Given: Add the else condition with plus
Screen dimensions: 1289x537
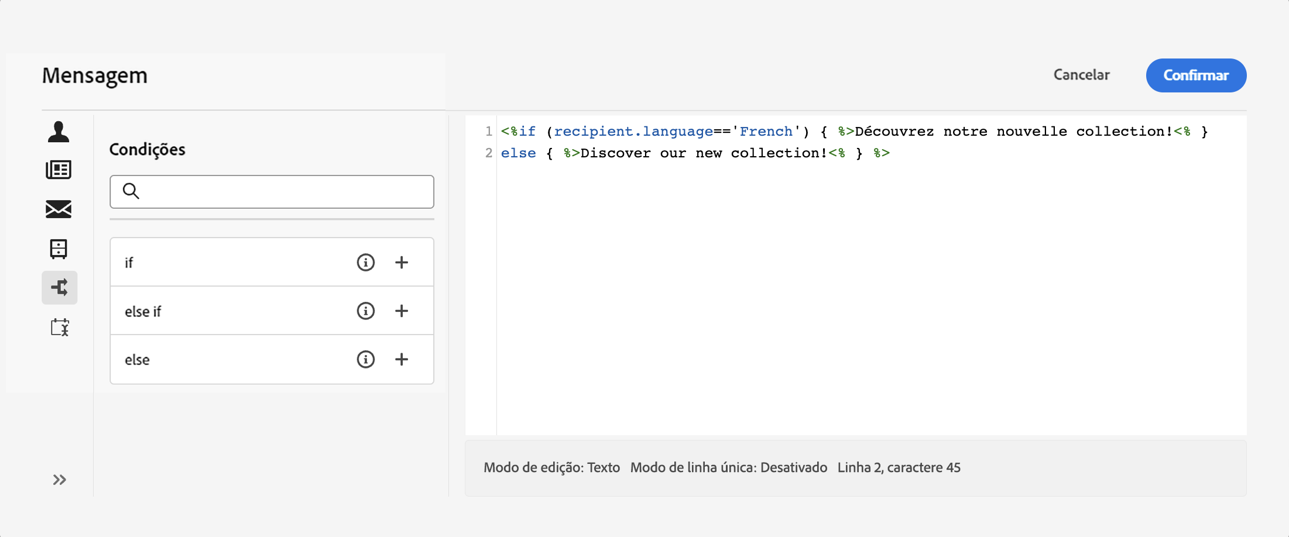Looking at the screenshot, I should point(402,359).
